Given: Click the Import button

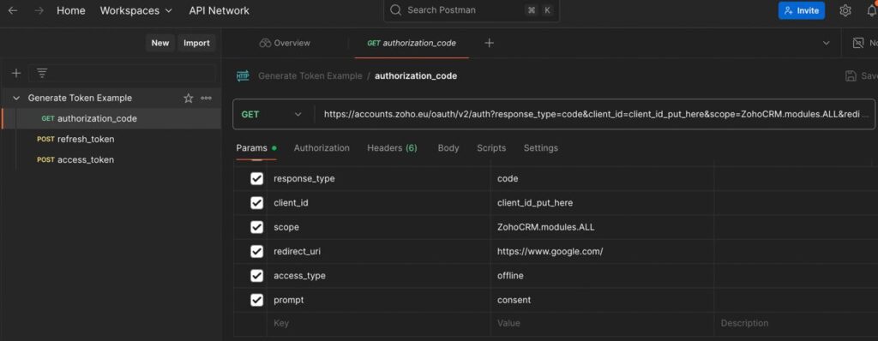Looking at the screenshot, I should pos(196,43).
